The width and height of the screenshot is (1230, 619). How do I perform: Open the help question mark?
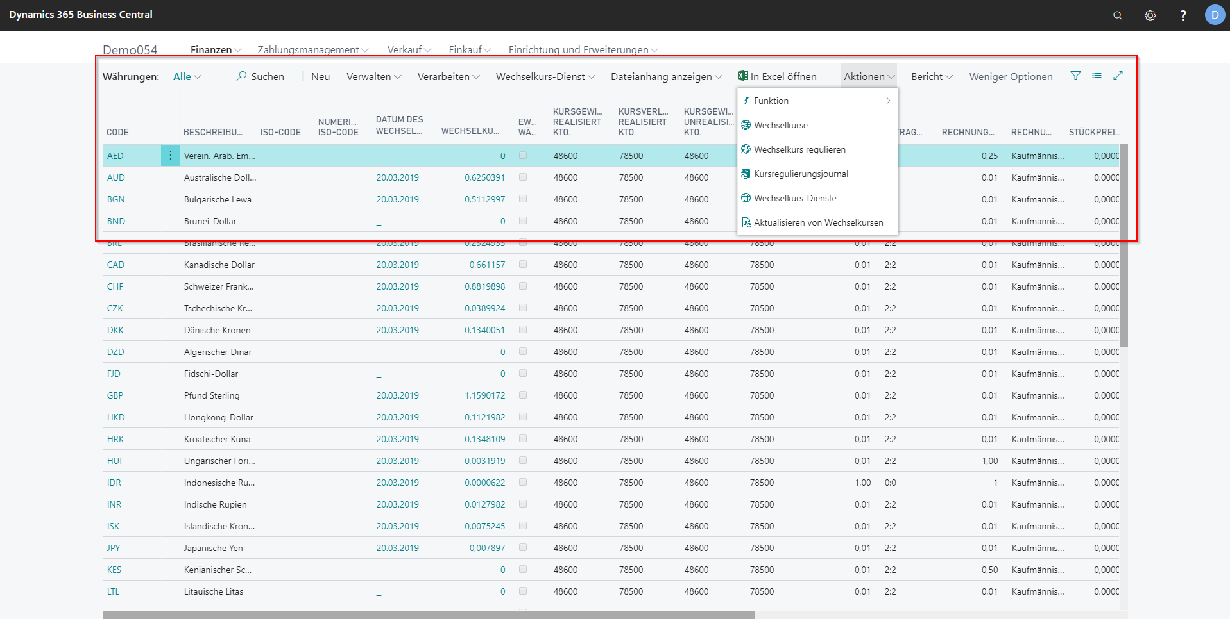point(1183,15)
